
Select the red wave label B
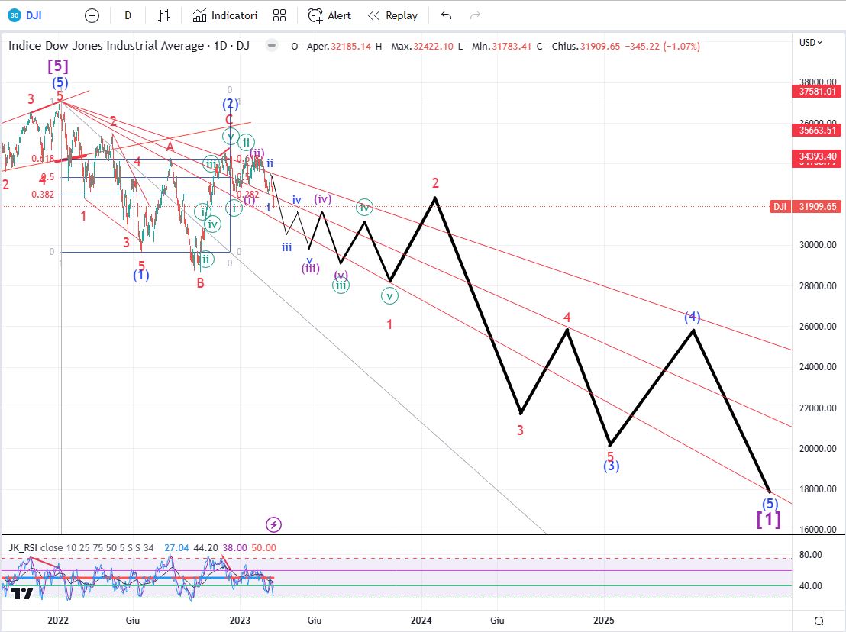200,282
